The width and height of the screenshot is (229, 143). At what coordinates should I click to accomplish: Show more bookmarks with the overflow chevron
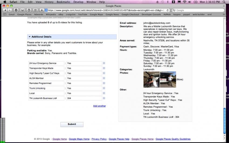224,15
